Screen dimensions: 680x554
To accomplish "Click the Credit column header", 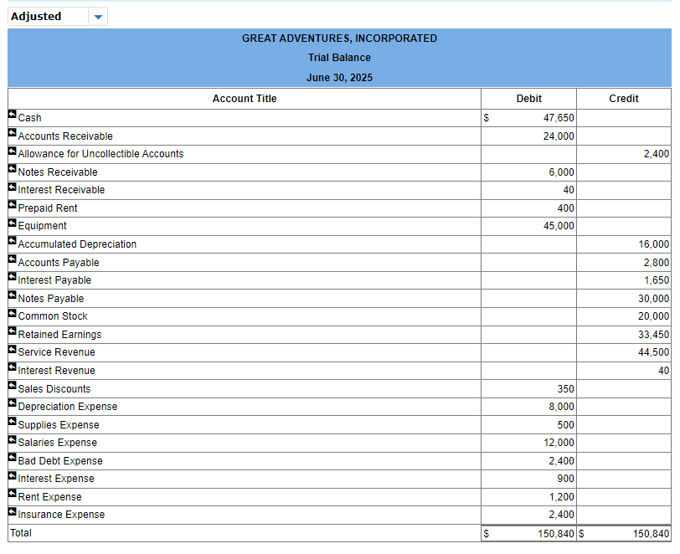I will [624, 99].
